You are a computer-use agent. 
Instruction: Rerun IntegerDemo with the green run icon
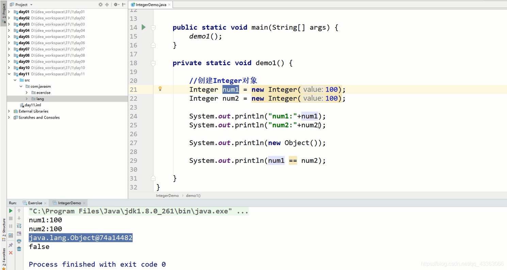click(x=11, y=211)
